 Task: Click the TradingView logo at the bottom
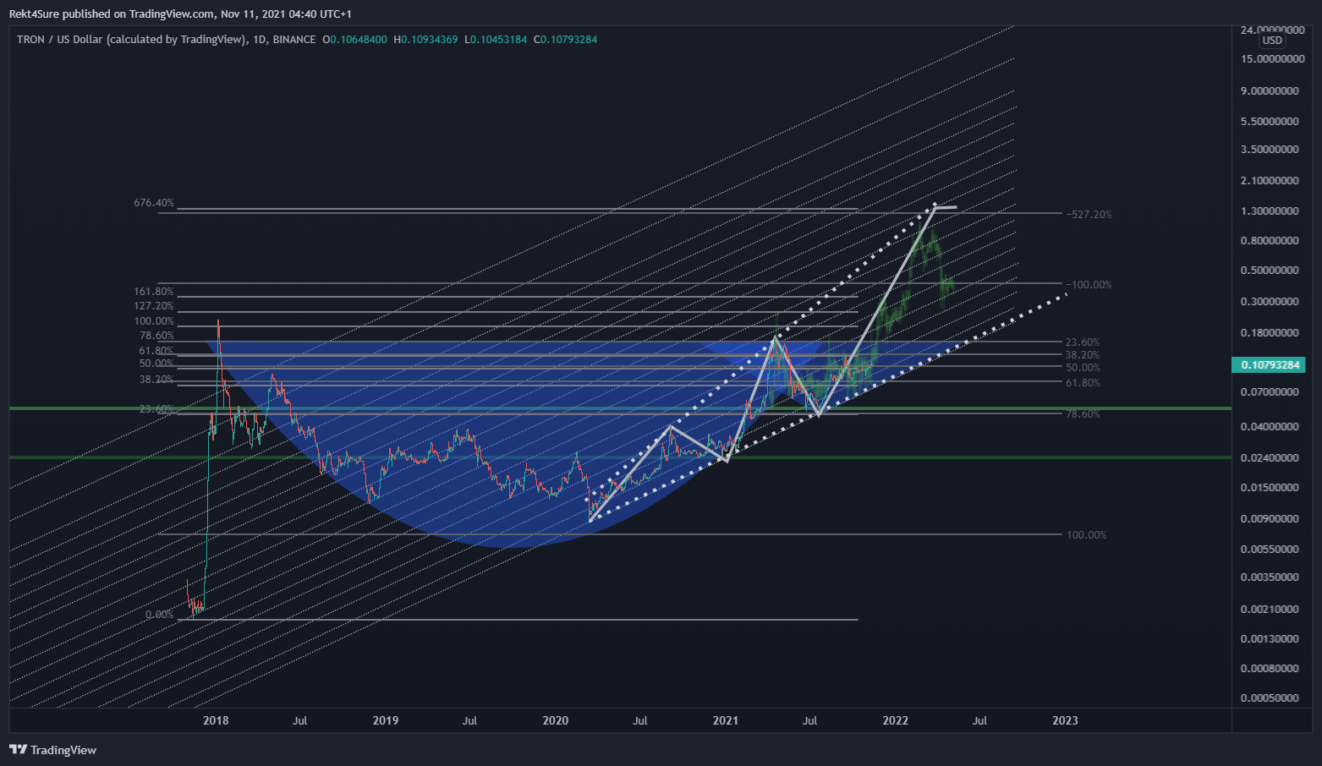click(52, 750)
